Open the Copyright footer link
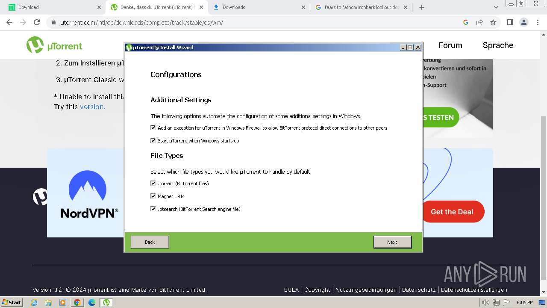This screenshot has width=547, height=308. pos(317,290)
